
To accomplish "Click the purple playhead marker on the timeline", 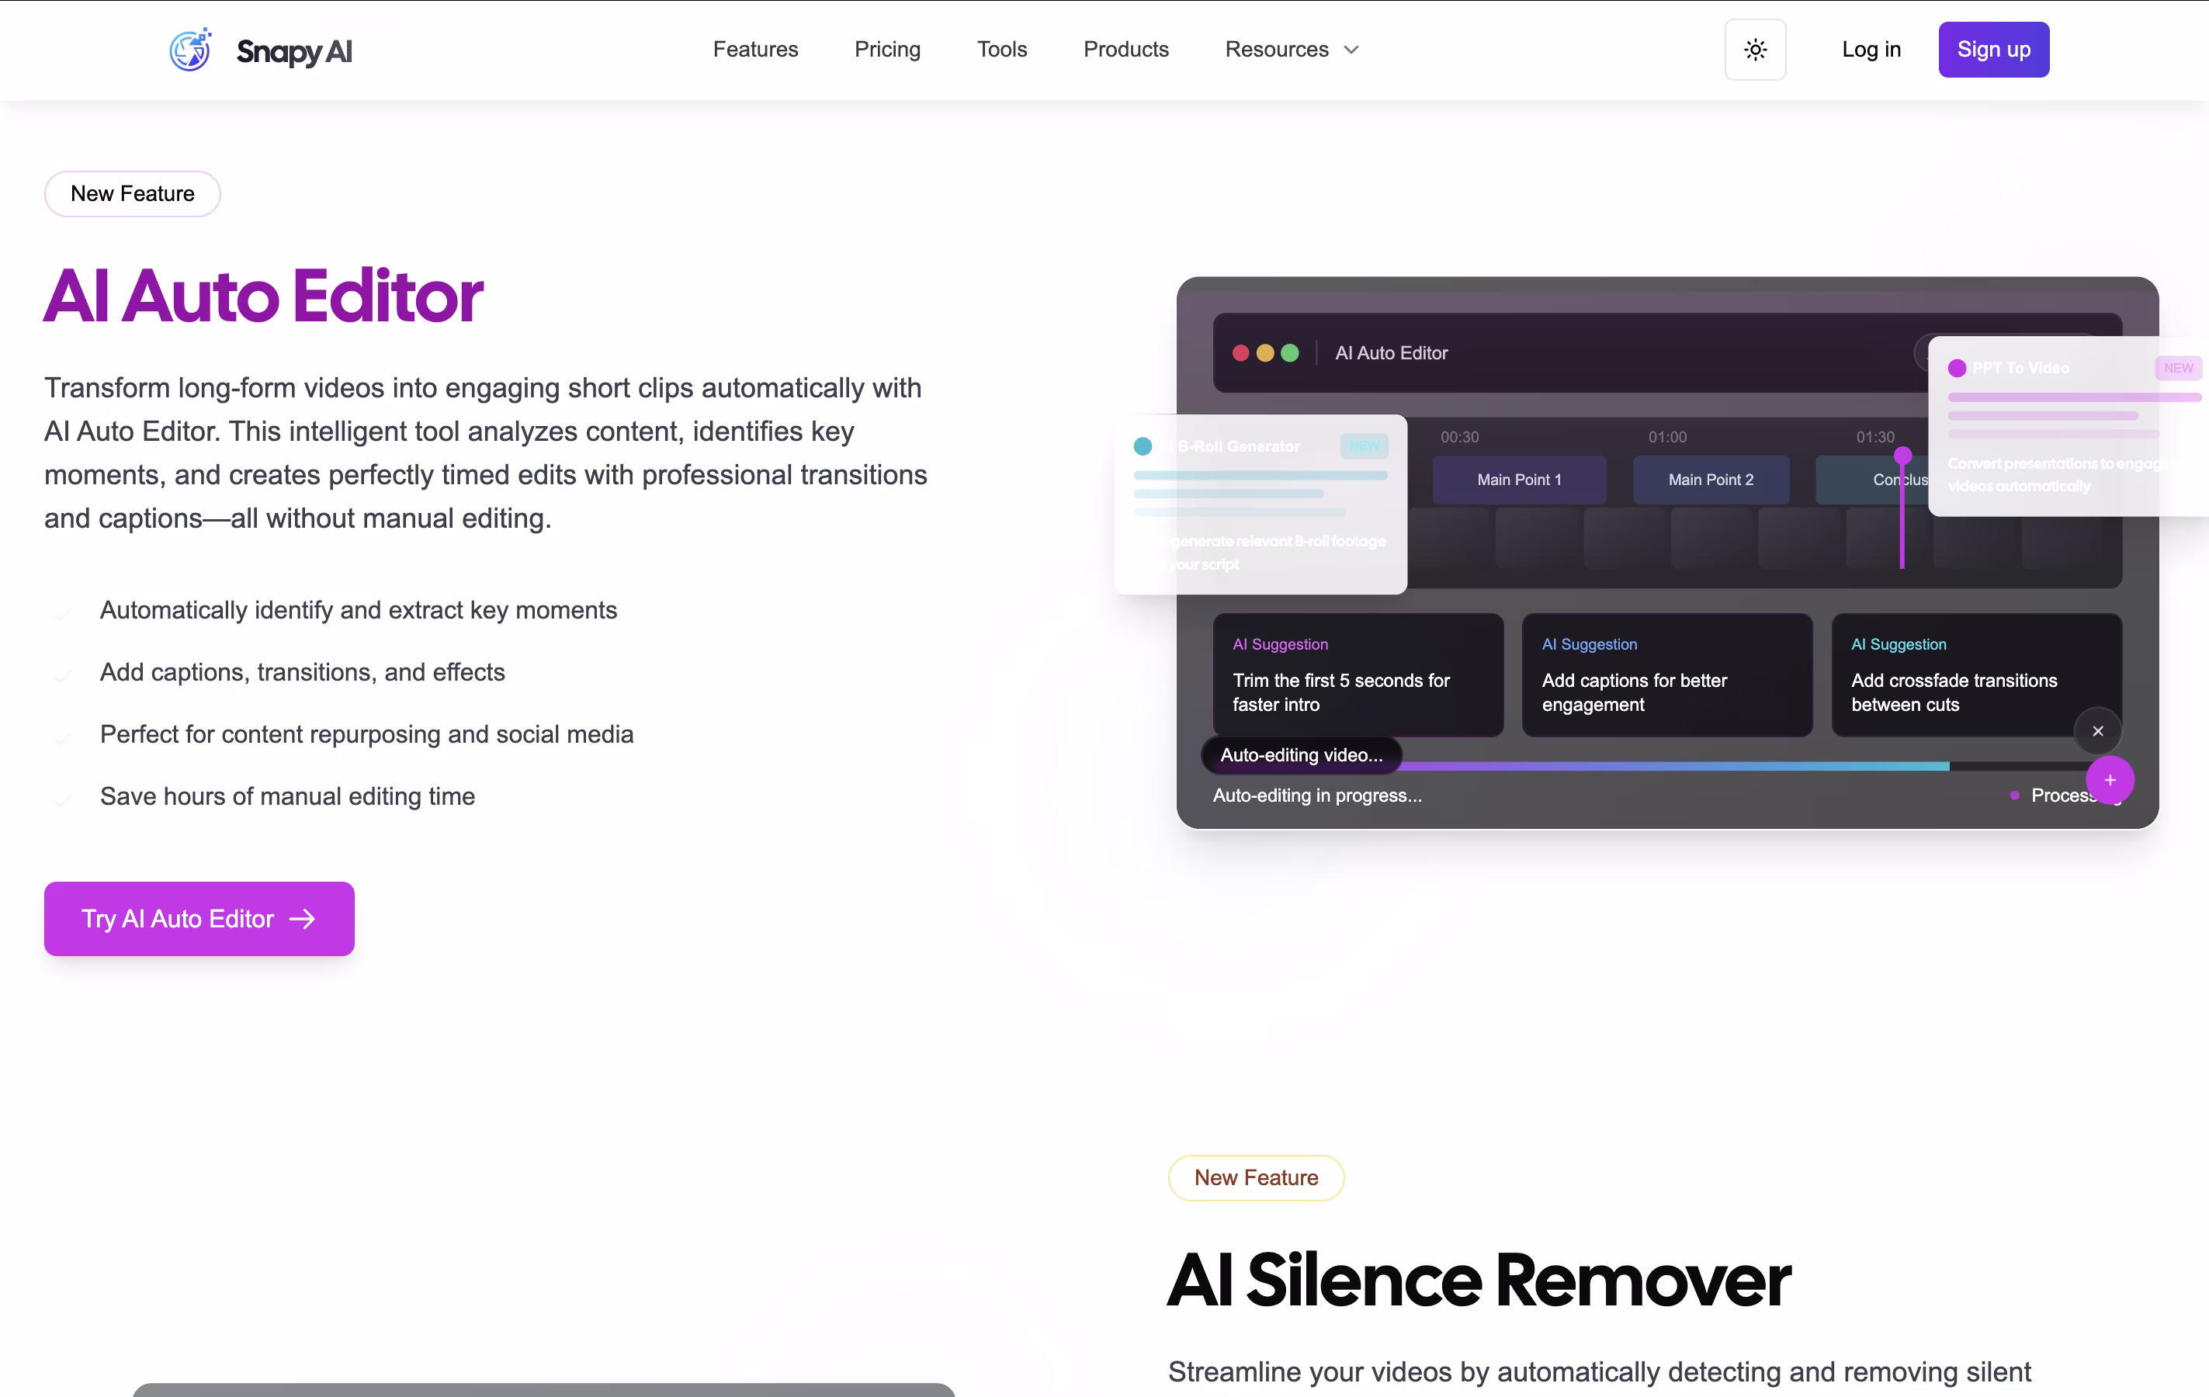I will [1902, 456].
